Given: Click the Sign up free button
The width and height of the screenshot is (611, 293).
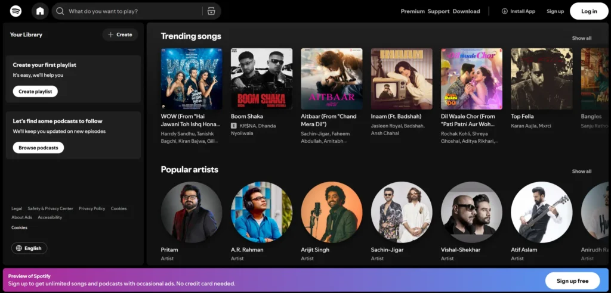Looking at the screenshot, I should (572, 281).
